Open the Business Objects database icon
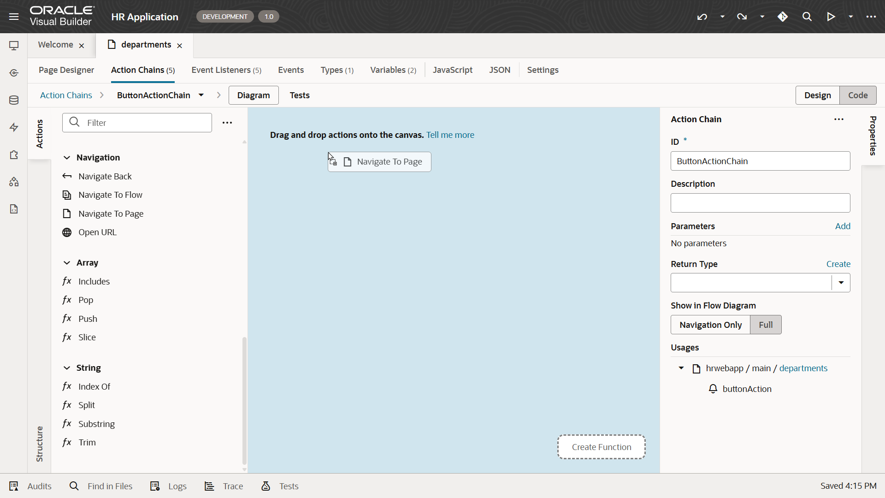The width and height of the screenshot is (885, 498). (x=14, y=100)
